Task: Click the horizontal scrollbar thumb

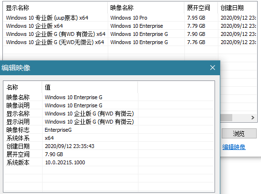Action: click(226, 117)
